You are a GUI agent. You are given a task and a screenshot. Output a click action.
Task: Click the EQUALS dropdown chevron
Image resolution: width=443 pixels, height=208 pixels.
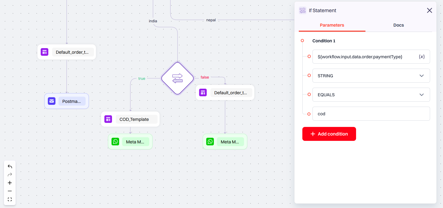(421, 95)
